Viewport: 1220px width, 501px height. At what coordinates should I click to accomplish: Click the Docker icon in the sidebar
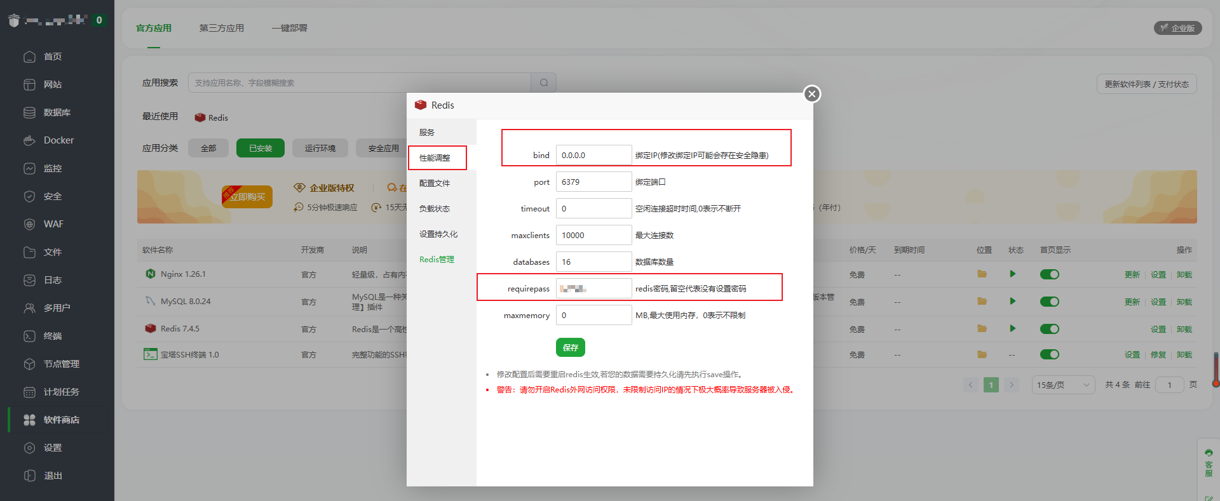[x=29, y=140]
